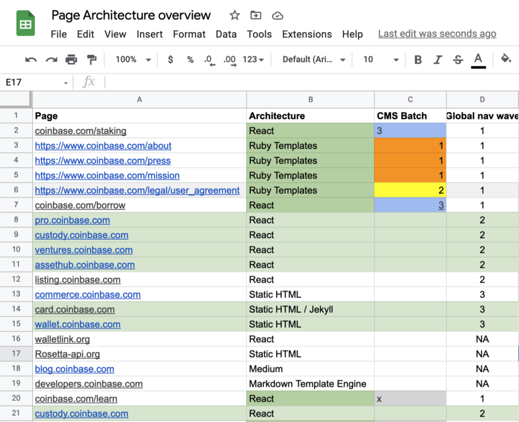Open the text color picker
Viewport: 519px width, 422px height.
[478, 60]
